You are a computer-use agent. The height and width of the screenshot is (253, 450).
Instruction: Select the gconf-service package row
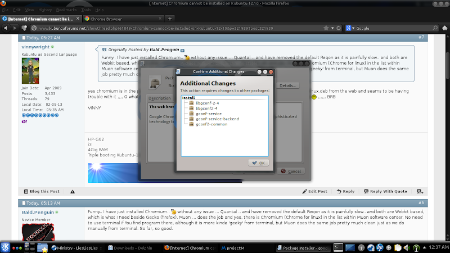click(x=208, y=114)
